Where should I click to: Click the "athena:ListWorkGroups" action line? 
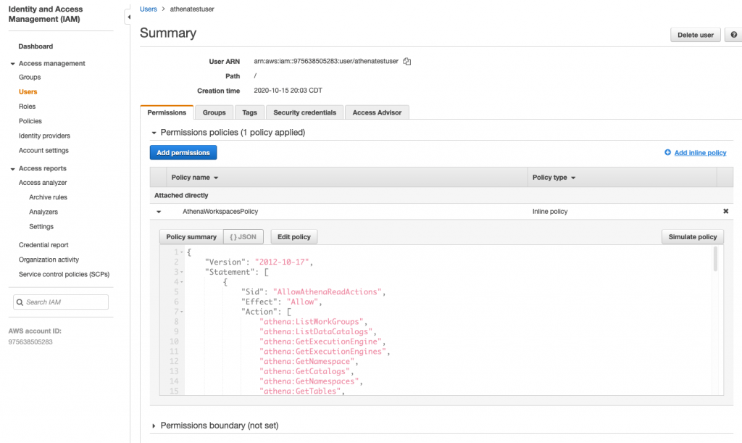[312, 322]
